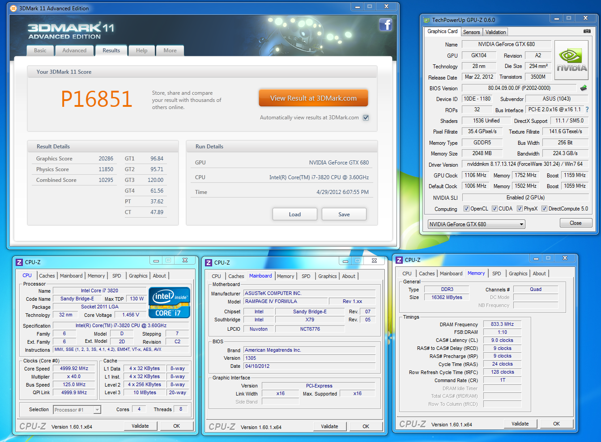Click the GPU-Z title bar app icon

click(426, 20)
